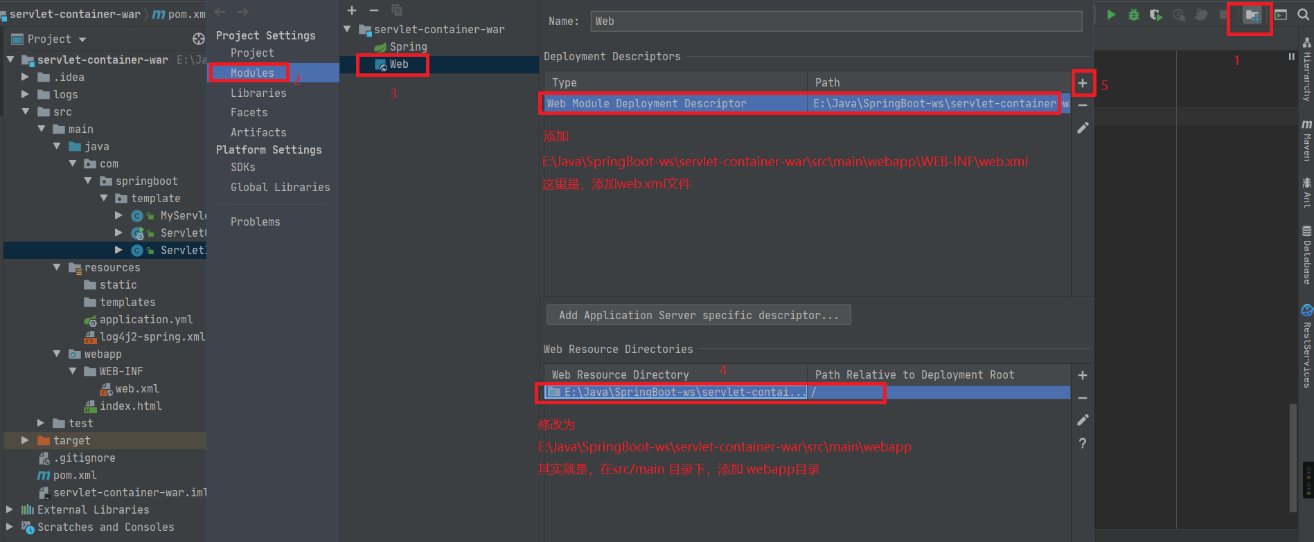Run with Coverage shield icon
Image resolution: width=1314 pixels, height=542 pixels.
click(x=1155, y=15)
